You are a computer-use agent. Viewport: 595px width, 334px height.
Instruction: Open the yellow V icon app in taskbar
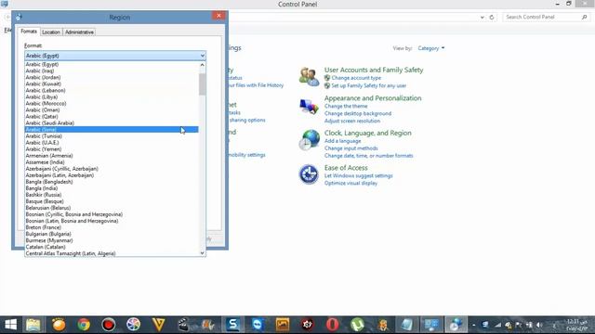click(x=158, y=325)
